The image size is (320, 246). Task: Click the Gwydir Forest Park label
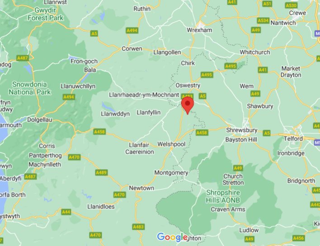pyautogui.click(x=46, y=14)
